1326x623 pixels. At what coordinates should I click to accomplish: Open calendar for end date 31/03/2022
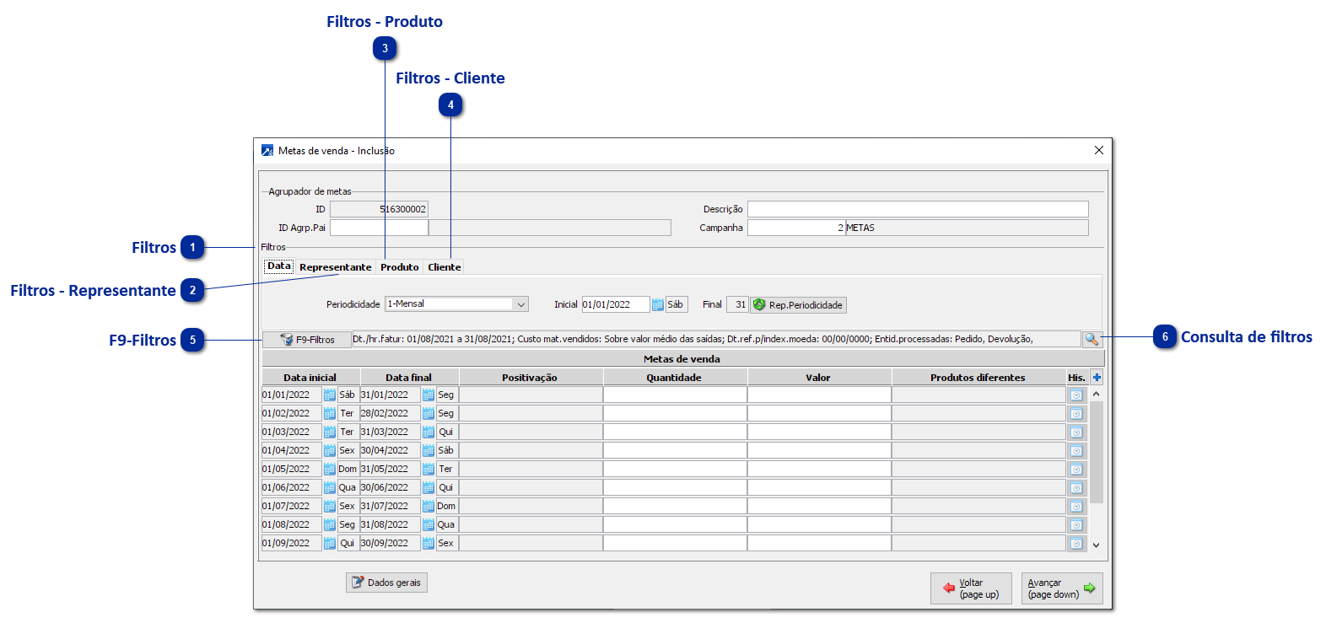[x=429, y=432]
